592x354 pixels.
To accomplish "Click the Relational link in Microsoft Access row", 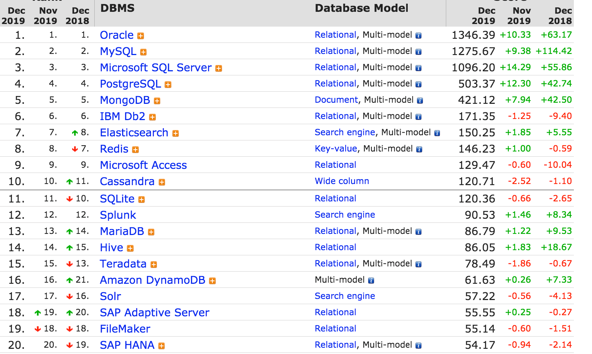I will pyautogui.click(x=336, y=165).
